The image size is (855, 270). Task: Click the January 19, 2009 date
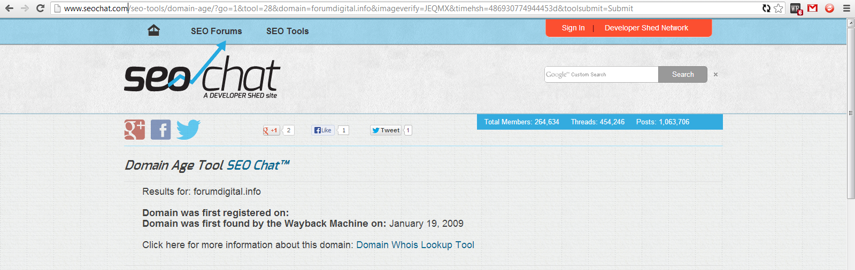(x=426, y=224)
